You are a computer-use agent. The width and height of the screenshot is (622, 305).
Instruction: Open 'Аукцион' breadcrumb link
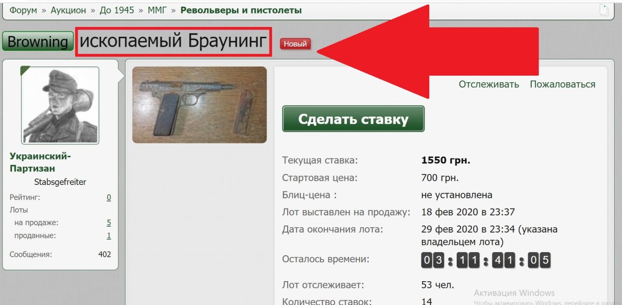pos(69,10)
